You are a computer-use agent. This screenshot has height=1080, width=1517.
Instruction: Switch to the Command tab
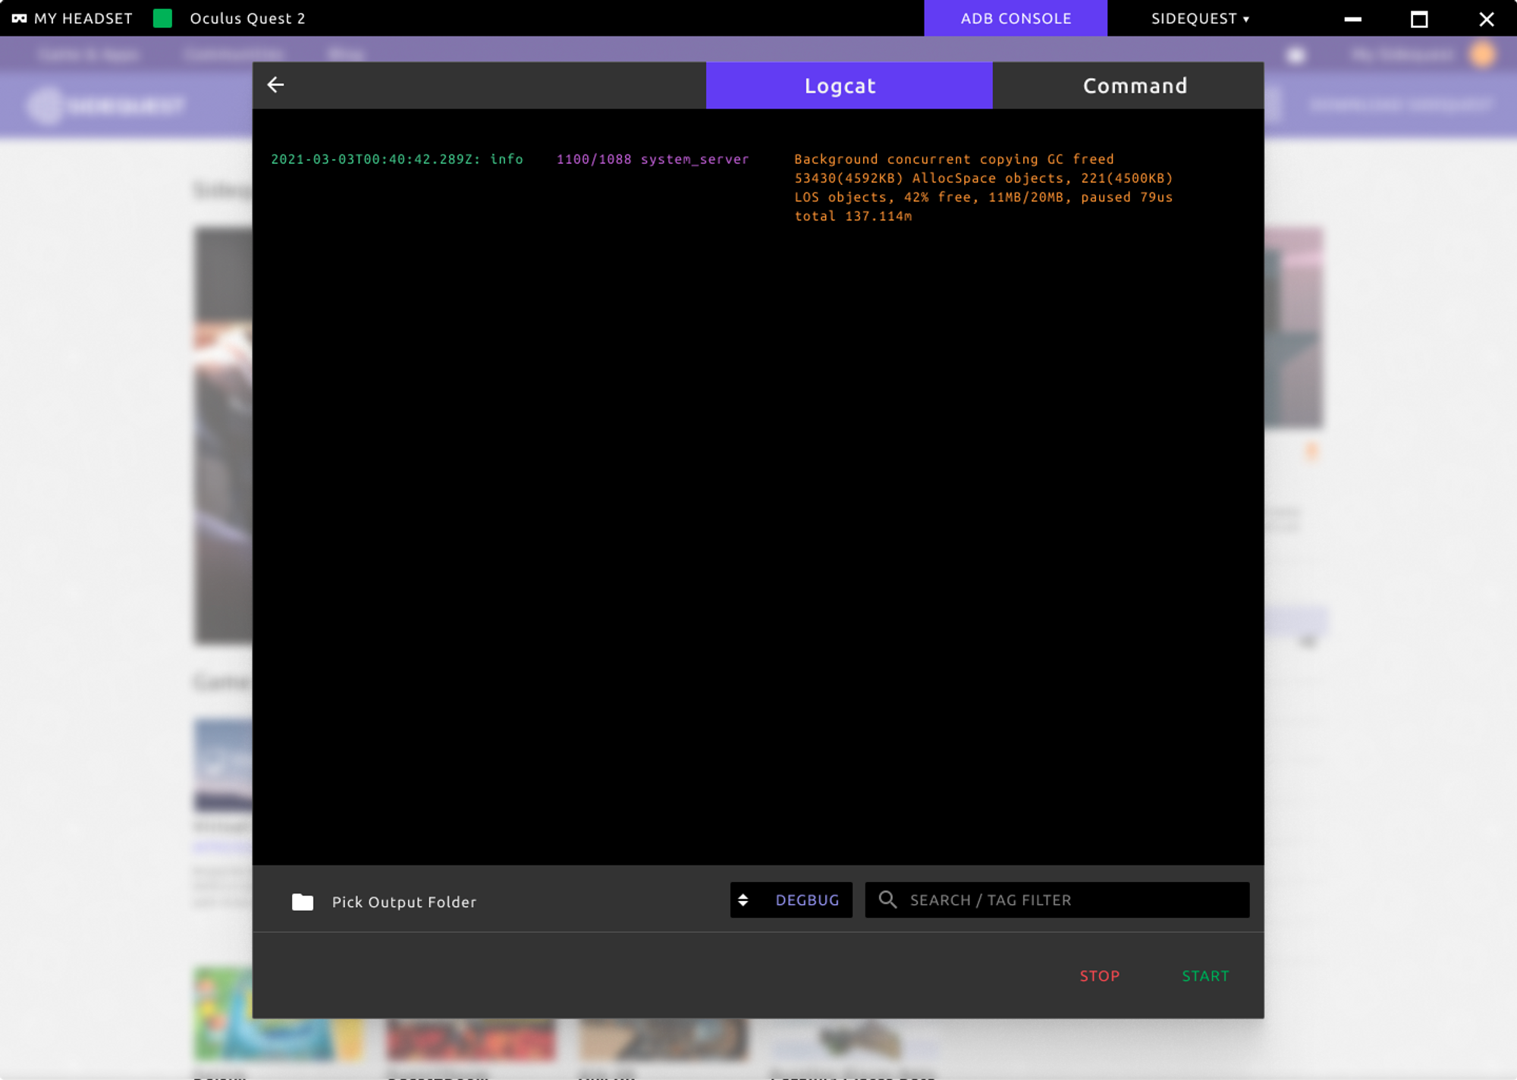(x=1134, y=86)
